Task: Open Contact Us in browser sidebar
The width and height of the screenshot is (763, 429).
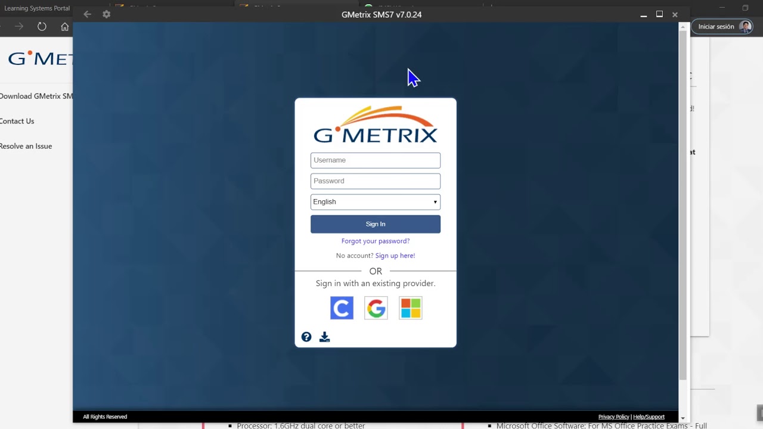Action: [17, 121]
